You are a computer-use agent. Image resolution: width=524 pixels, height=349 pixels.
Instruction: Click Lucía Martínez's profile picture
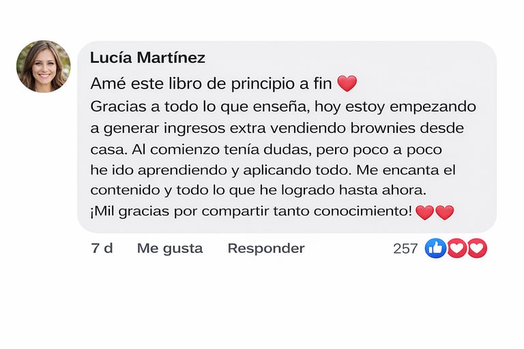[43, 66]
